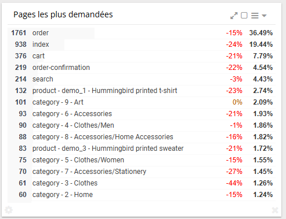Screen dimensions: 286x219
Task: Open 'category - 6 - Accessories' entry
Action: [x=142, y=114]
